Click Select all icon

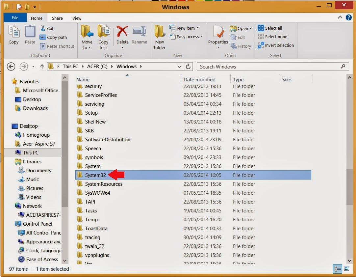click(x=261, y=28)
